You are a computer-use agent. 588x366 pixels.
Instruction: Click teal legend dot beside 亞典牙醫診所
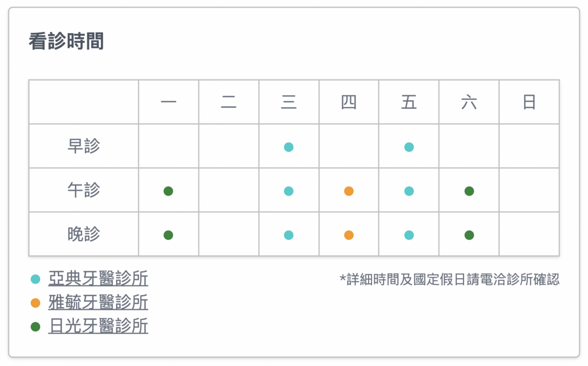(35, 279)
